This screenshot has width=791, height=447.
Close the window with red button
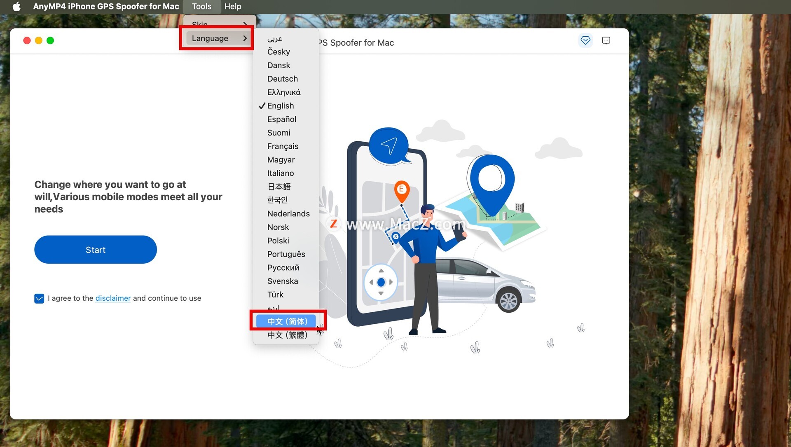click(x=27, y=40)
